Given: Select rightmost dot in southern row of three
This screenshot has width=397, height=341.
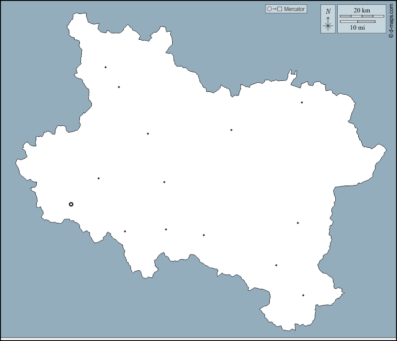Looking at the screenshot, I should [x=204, y=235].
